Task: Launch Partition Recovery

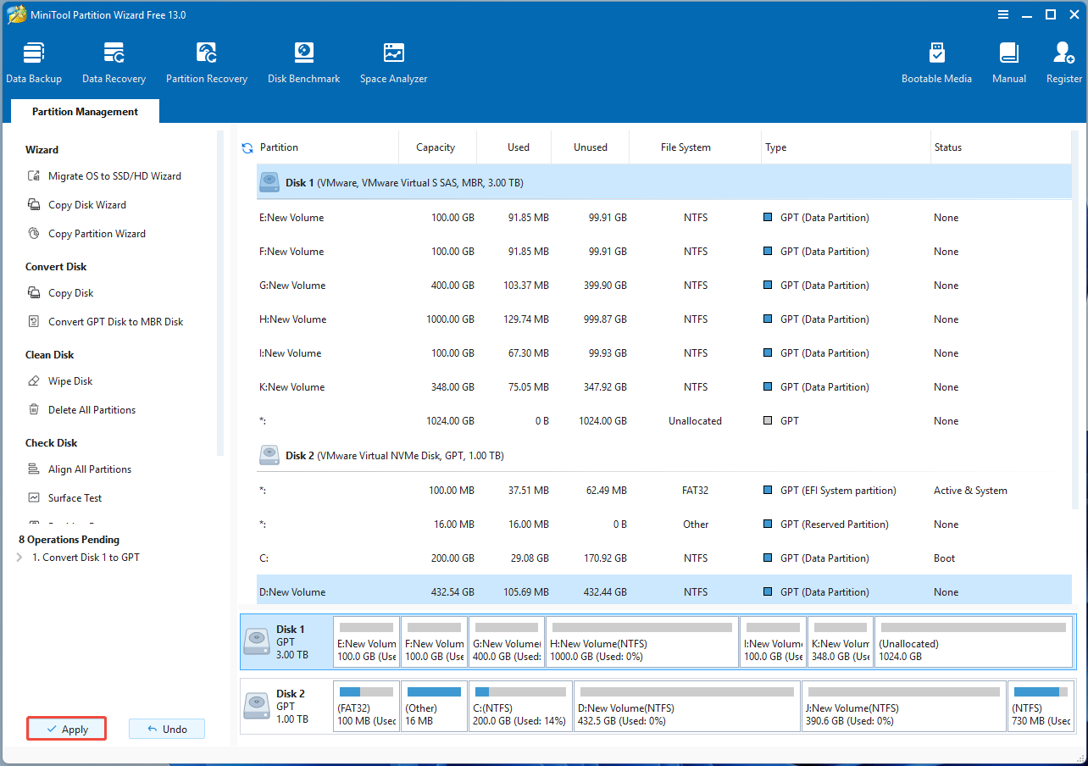Action: (207, 61)
